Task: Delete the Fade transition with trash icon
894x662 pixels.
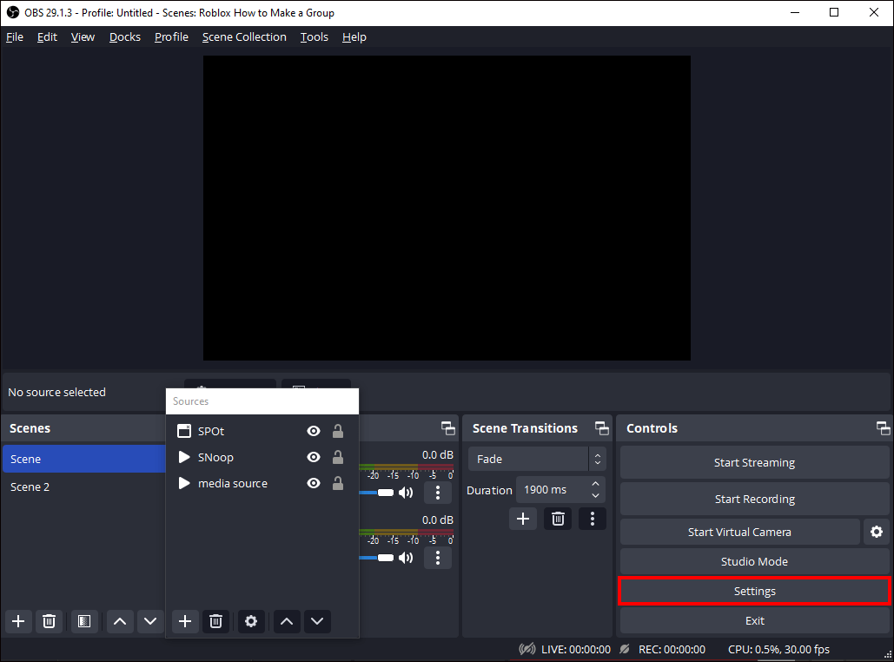Action: point(557,518)
